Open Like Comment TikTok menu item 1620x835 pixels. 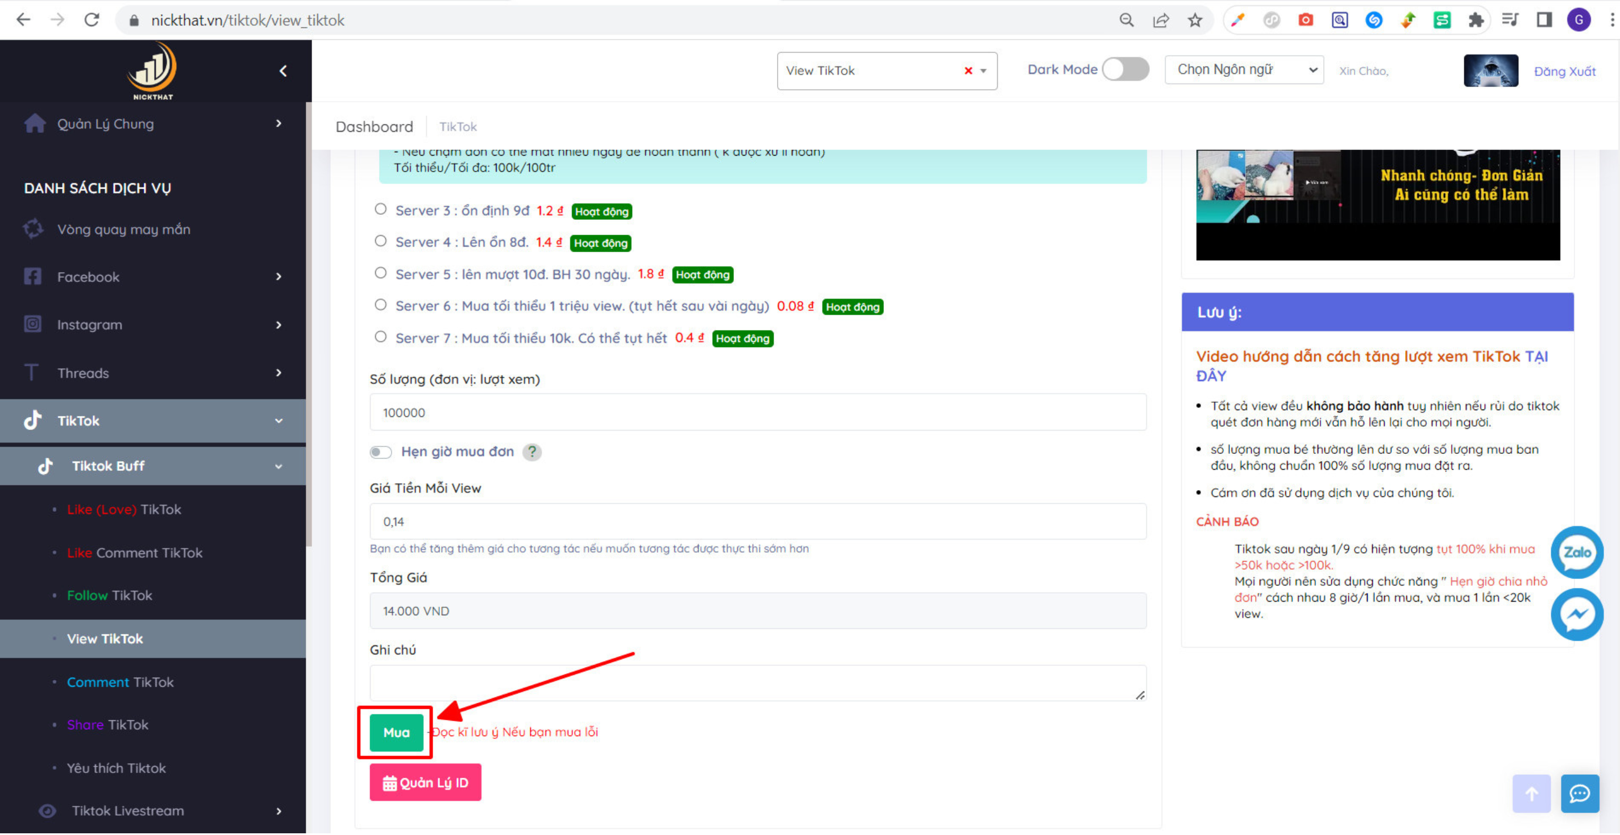(x=135, y=553)
